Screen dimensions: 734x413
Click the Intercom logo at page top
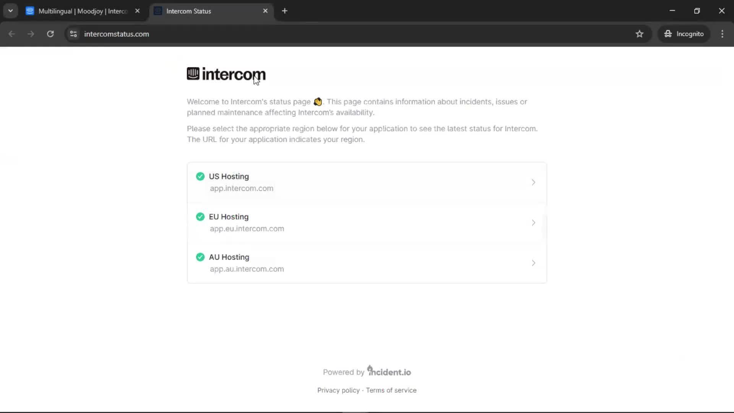[226, 74]
